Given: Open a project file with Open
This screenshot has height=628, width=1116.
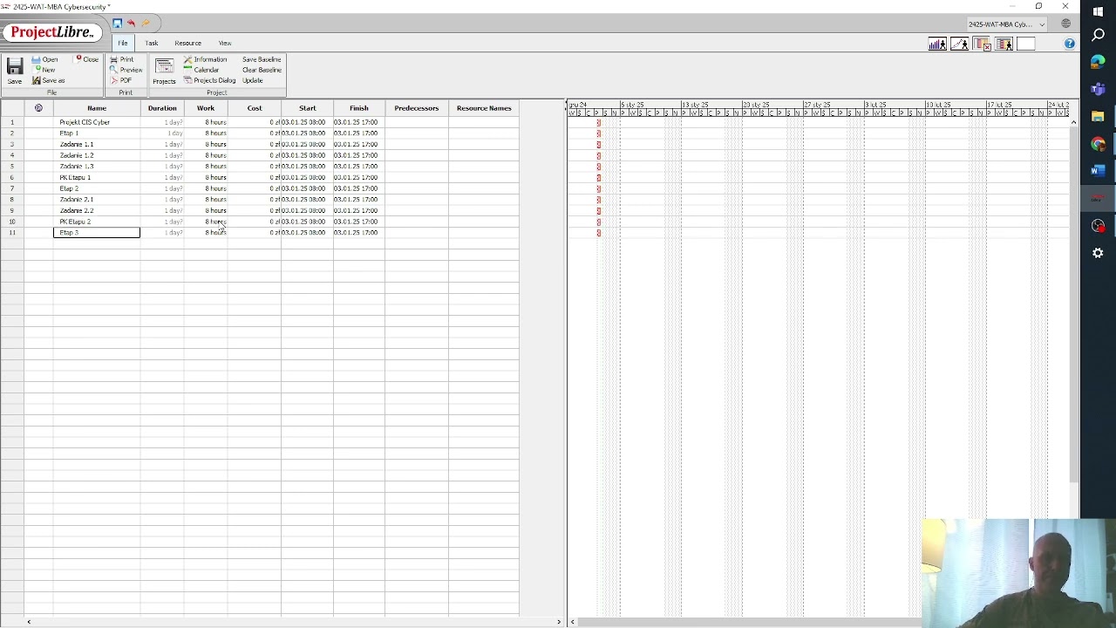Looking at the screenshot, I should (45, 59).
